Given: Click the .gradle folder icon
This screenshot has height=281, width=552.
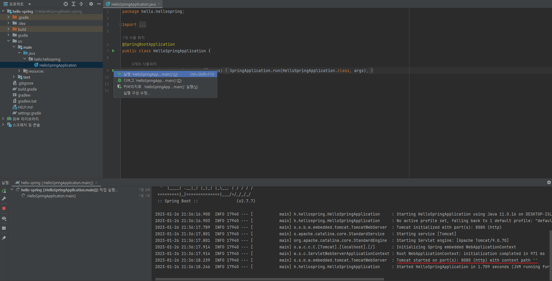Looking at the screenshot, I should (15, 17).
